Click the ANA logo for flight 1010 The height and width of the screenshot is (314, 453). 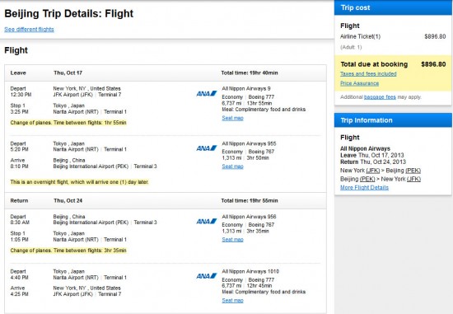[x=206, y=276]
